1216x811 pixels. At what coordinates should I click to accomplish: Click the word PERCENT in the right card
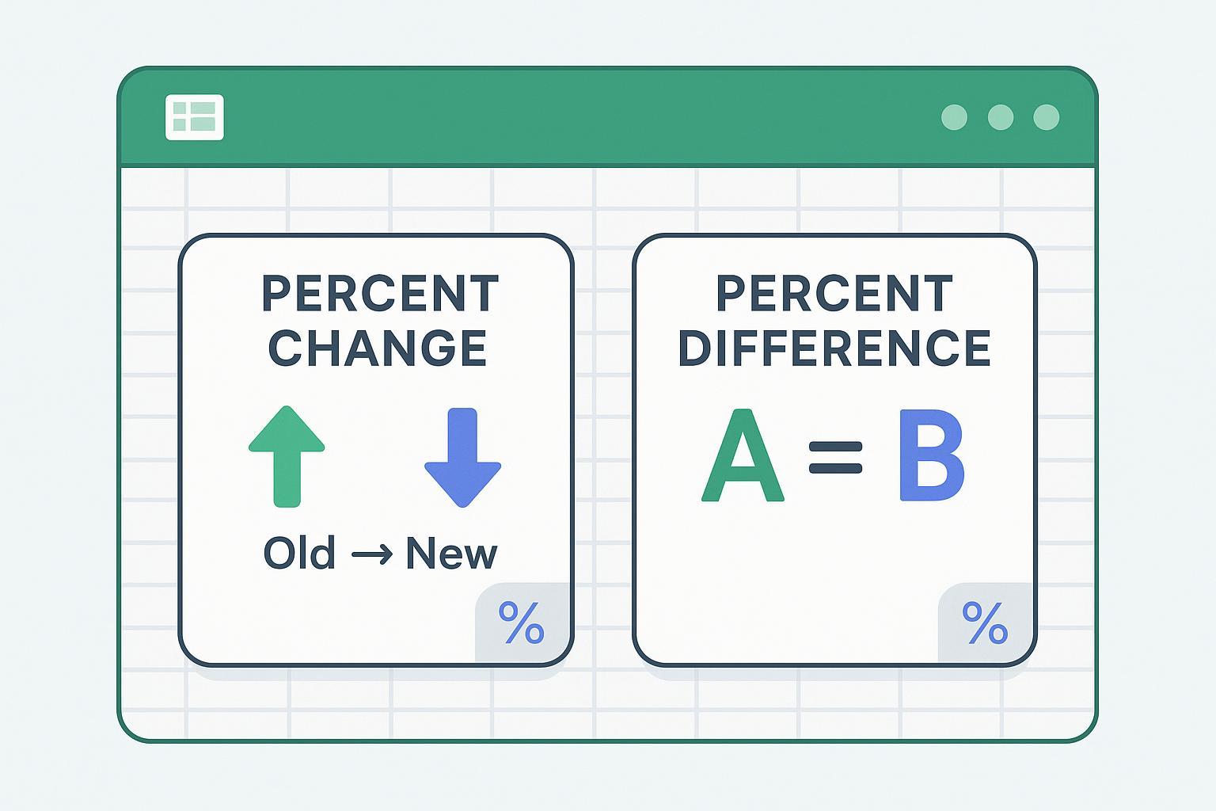(834, 294)
